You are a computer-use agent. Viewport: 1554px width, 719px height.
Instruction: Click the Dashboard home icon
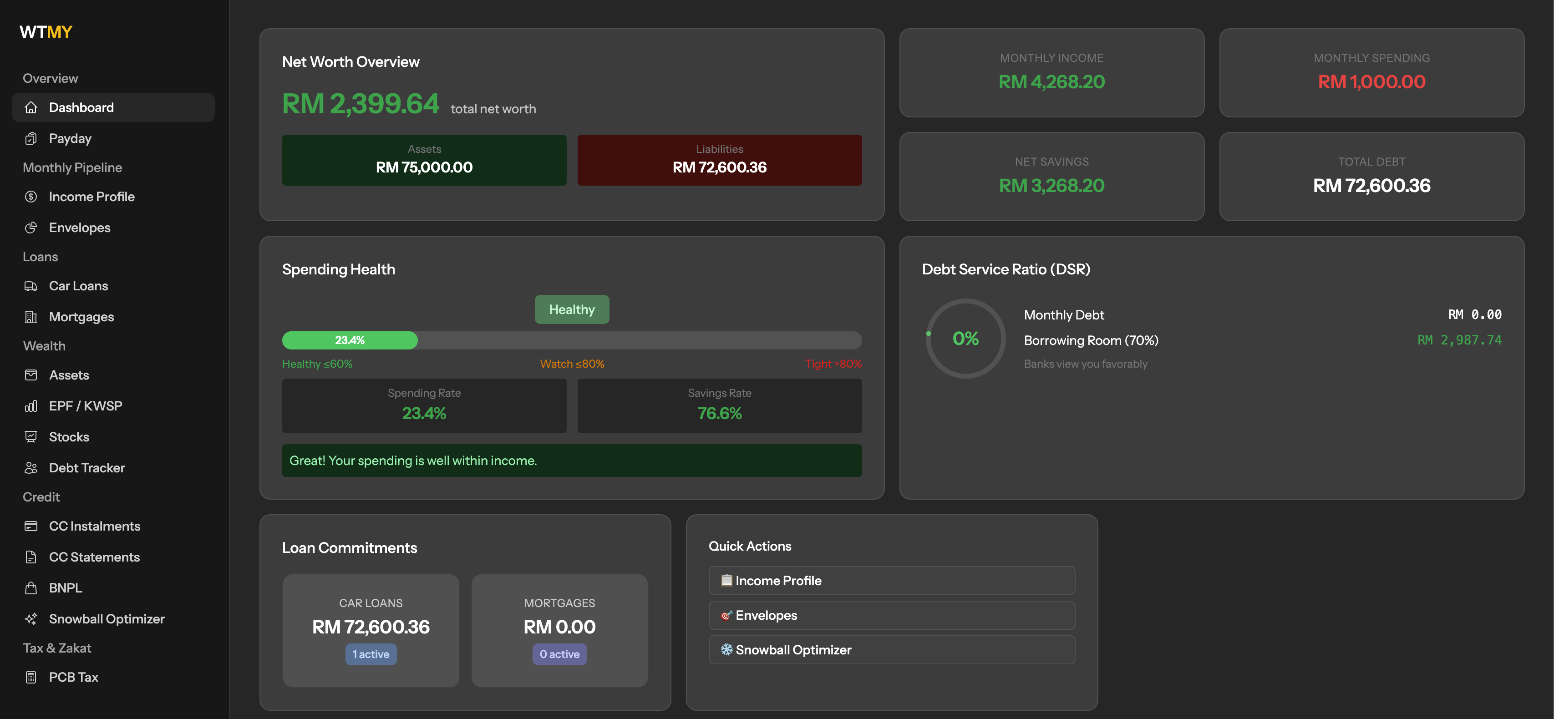[31, 107]
